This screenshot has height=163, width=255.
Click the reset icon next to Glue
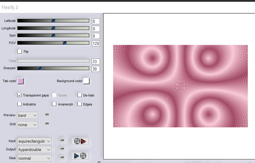[62, 157]
